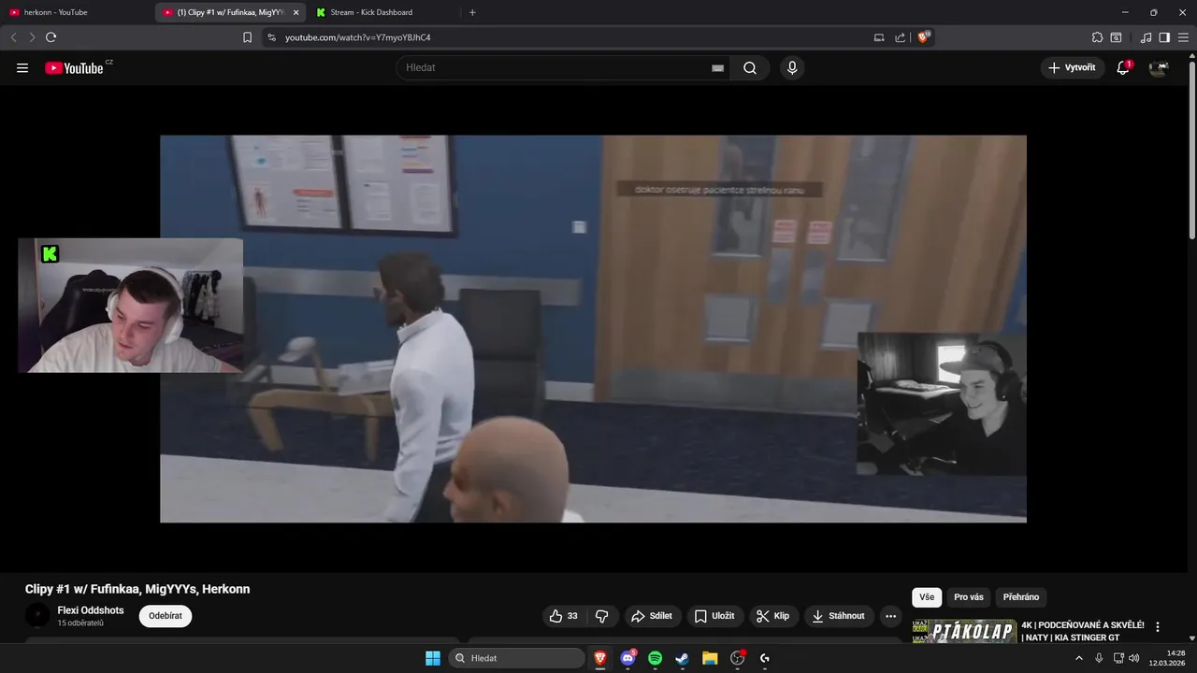Viewport: 1197px width, 673px height.
Task: Select the Vše filter chip
Action: click(x=927, y=597)
